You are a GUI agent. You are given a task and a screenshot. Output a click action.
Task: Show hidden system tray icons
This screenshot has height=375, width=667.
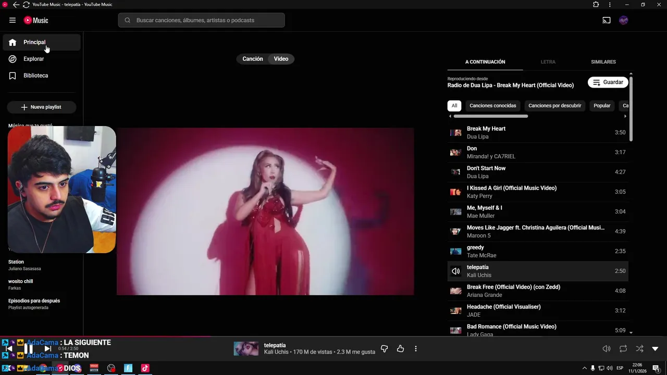[584, 368]
